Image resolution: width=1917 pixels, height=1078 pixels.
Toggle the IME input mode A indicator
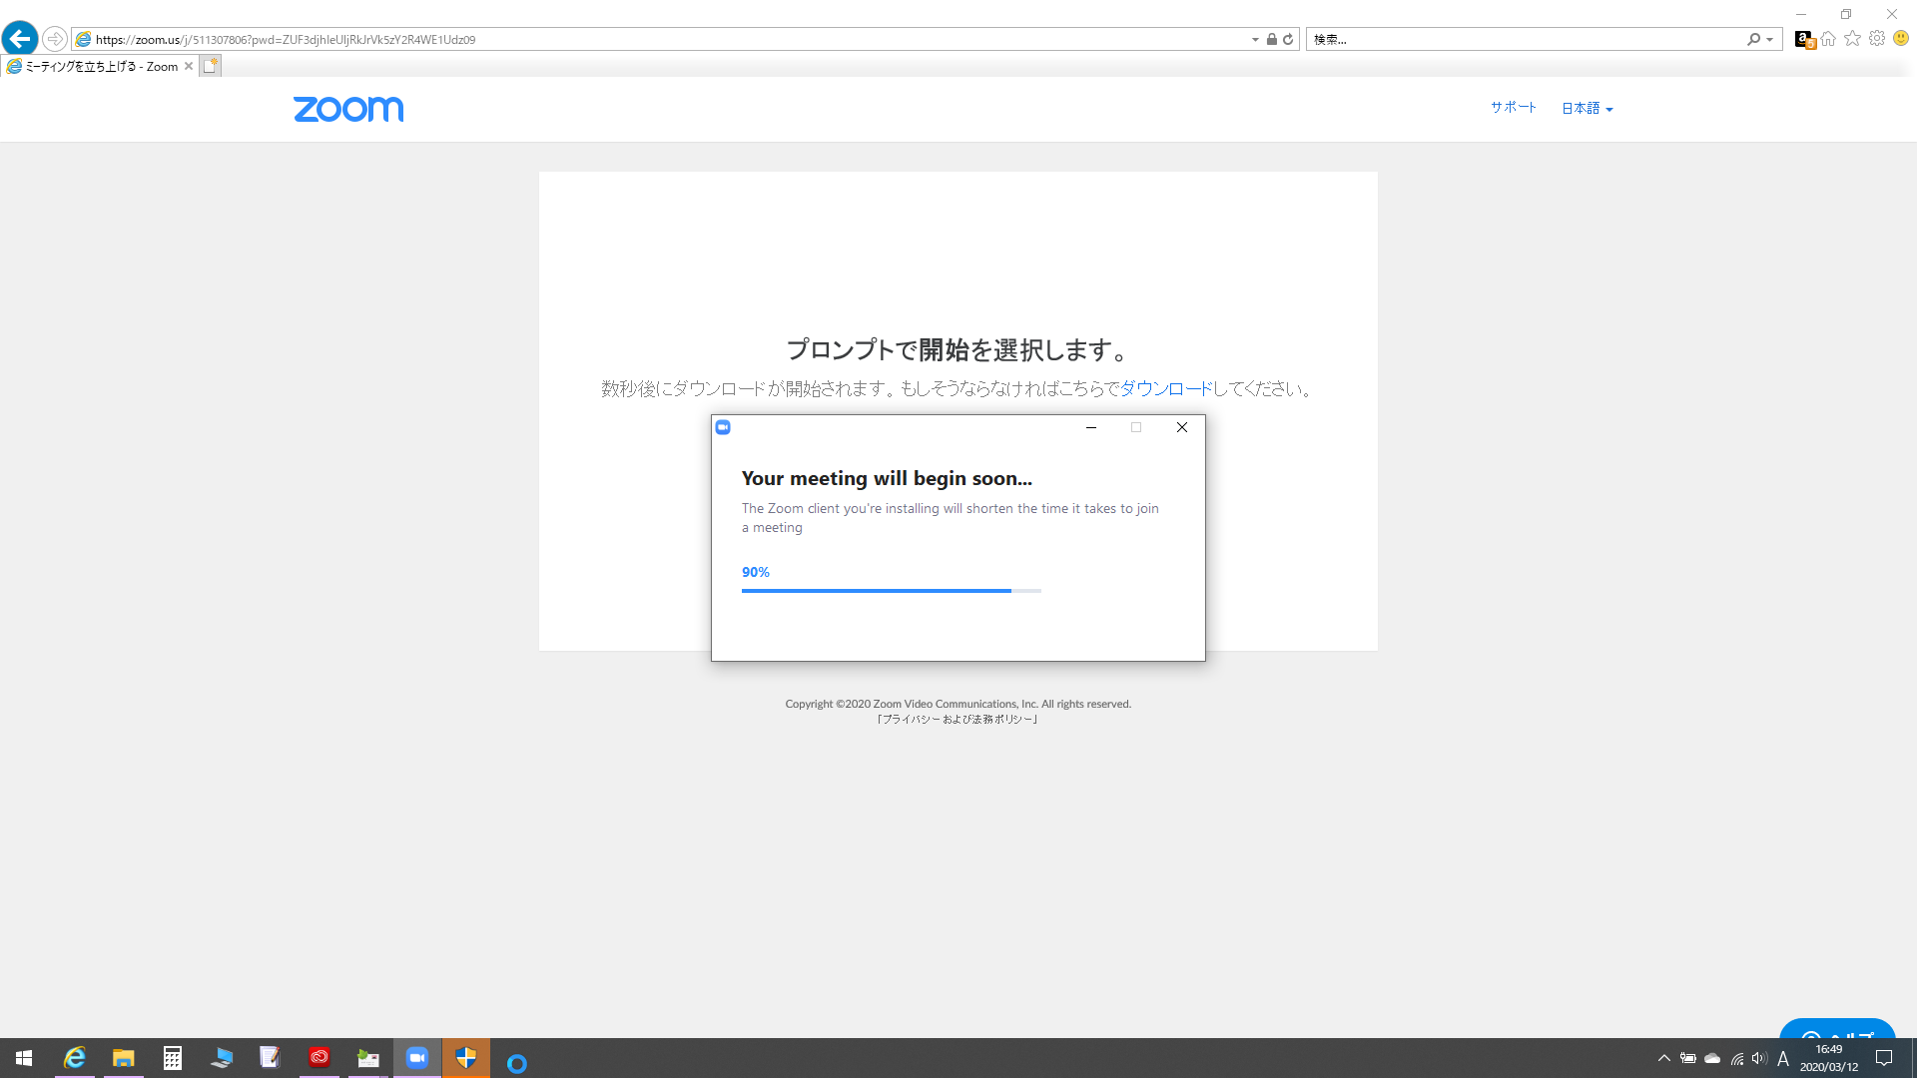(1783, 1058)
